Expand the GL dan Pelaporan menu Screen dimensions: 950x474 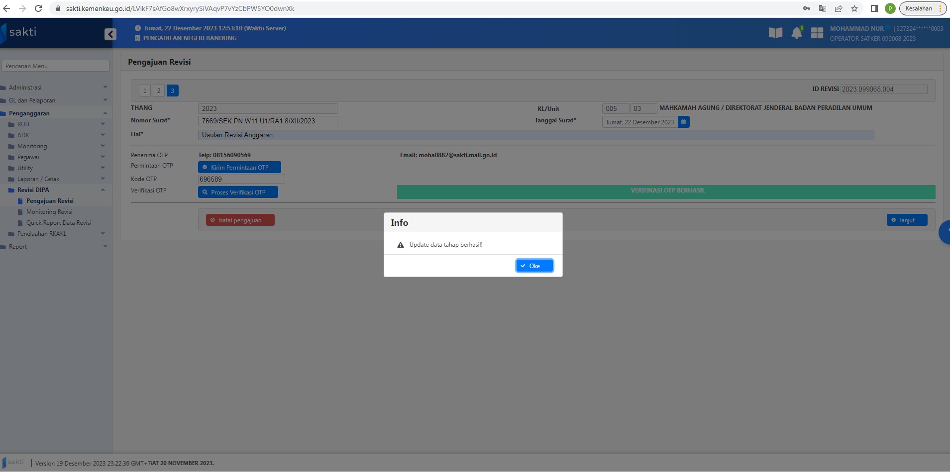tap(32, 100)
